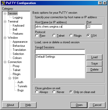Screen dimensions: 108x110
Task: Open the Appearance category
Action: [20, 42]
